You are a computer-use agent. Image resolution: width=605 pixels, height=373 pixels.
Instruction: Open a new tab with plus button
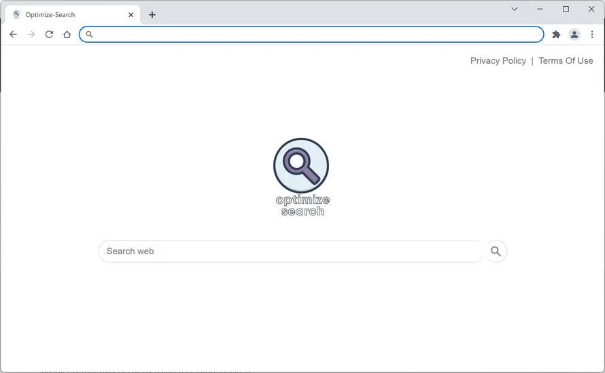[152, 15]
